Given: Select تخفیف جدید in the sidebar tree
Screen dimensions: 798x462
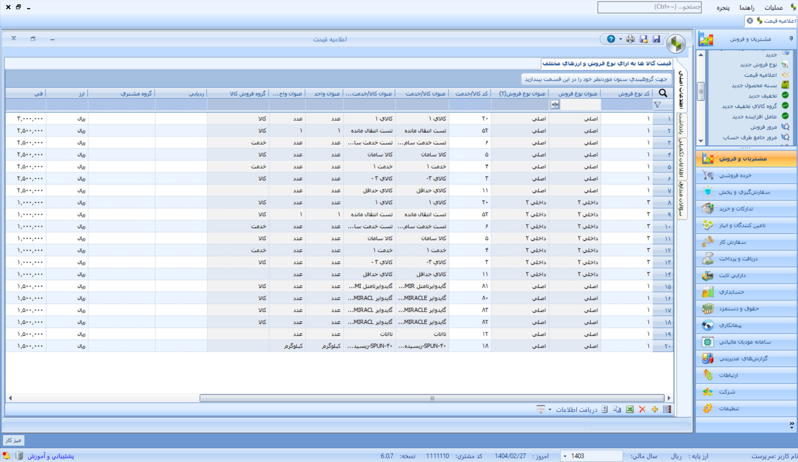Looking at the screenshot, I should pyautogui.click(x=762, y=96).
